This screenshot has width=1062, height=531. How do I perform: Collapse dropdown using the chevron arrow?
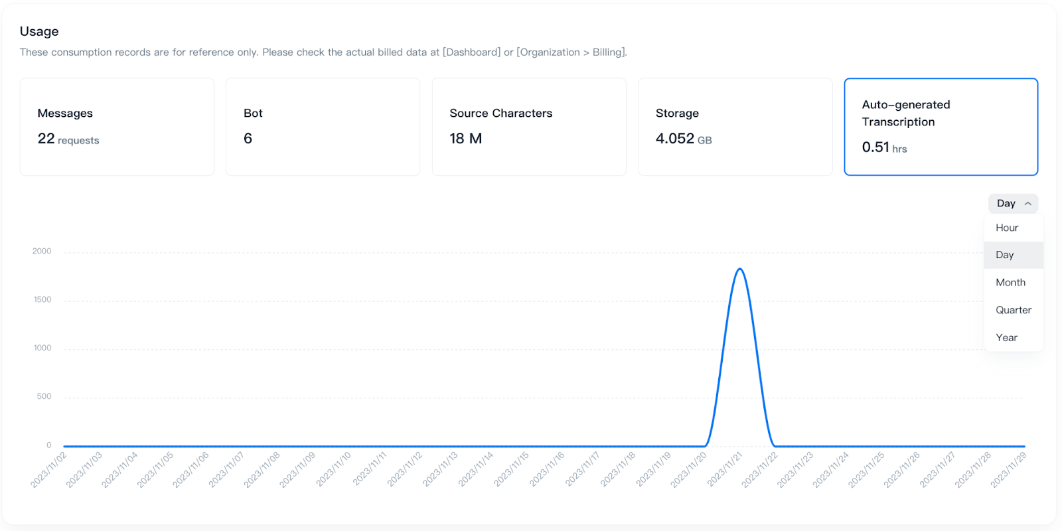(1027, 204)
